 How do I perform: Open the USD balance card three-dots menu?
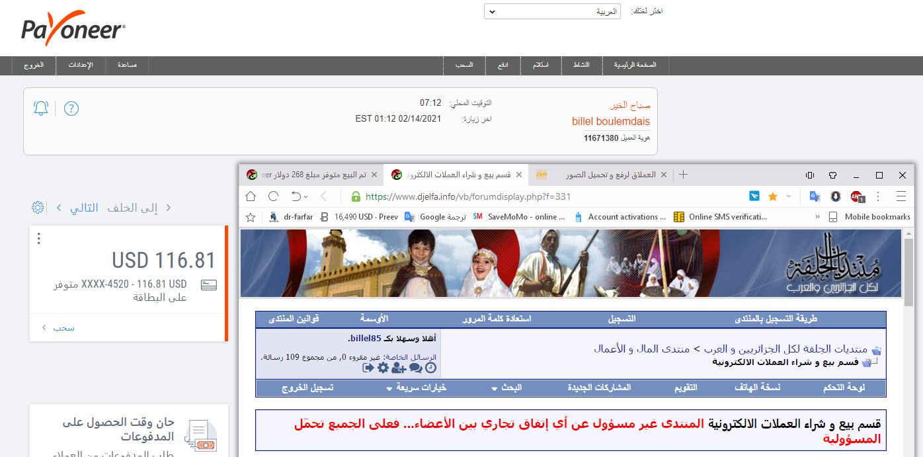coord(39,239)
